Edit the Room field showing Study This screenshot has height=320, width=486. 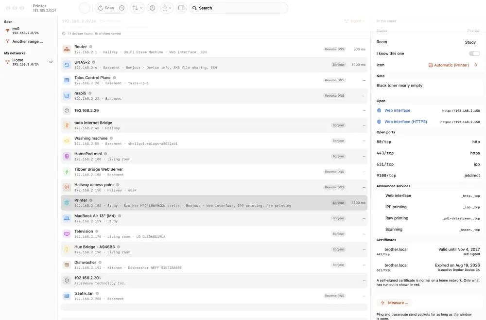click(x=470, y=42)
